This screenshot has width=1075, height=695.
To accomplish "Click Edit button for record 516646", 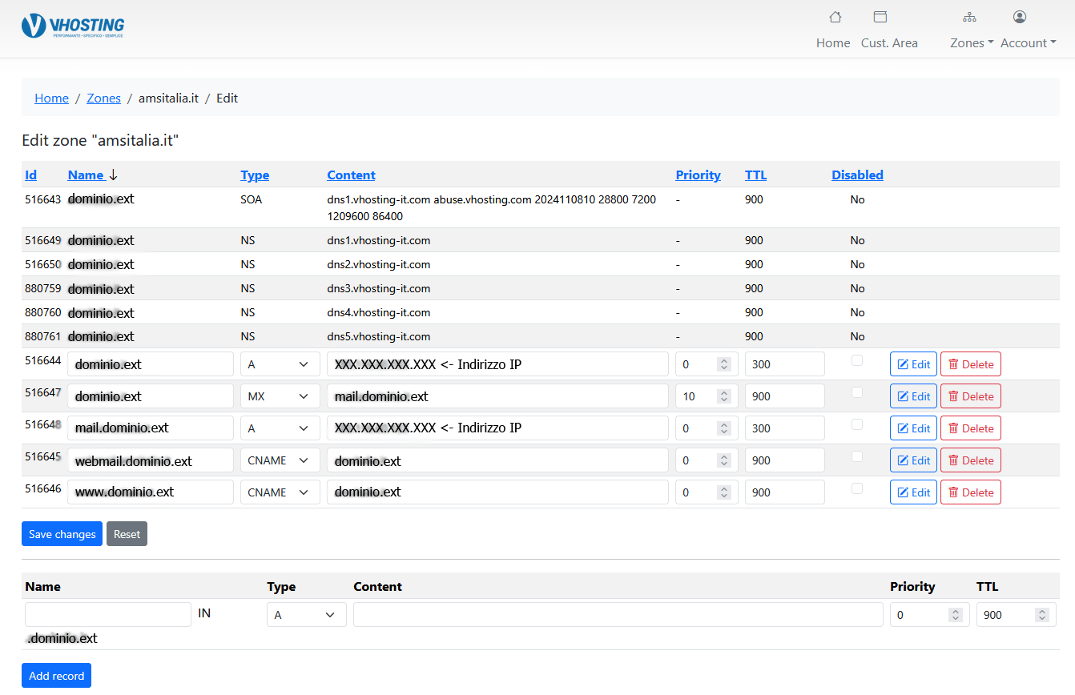I will point(913,492).
